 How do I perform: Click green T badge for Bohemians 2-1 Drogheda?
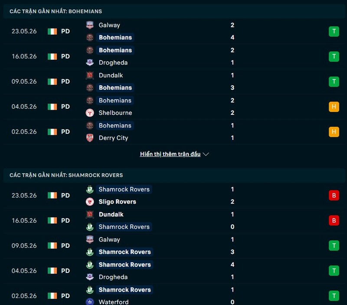[x=334, y=57]
